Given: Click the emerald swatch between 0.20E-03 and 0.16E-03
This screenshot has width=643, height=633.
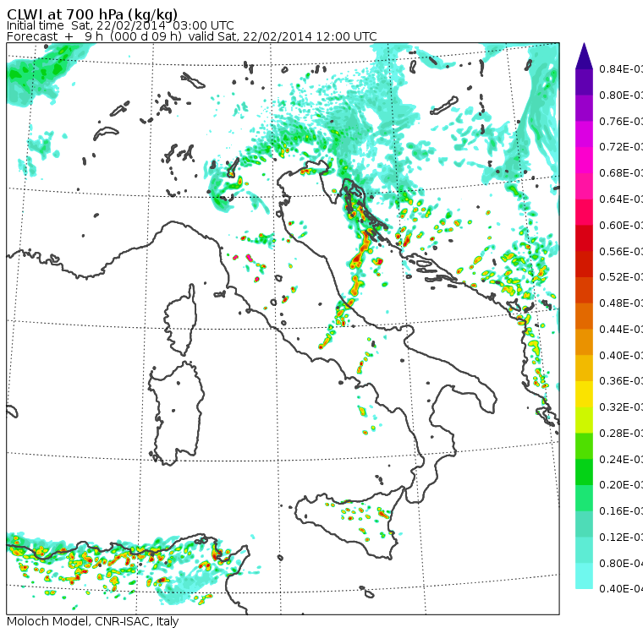Looking at the screenshot, I should pos(585,499).
